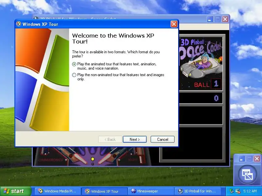Click the Windows XP flag logo image

(42, 80)
